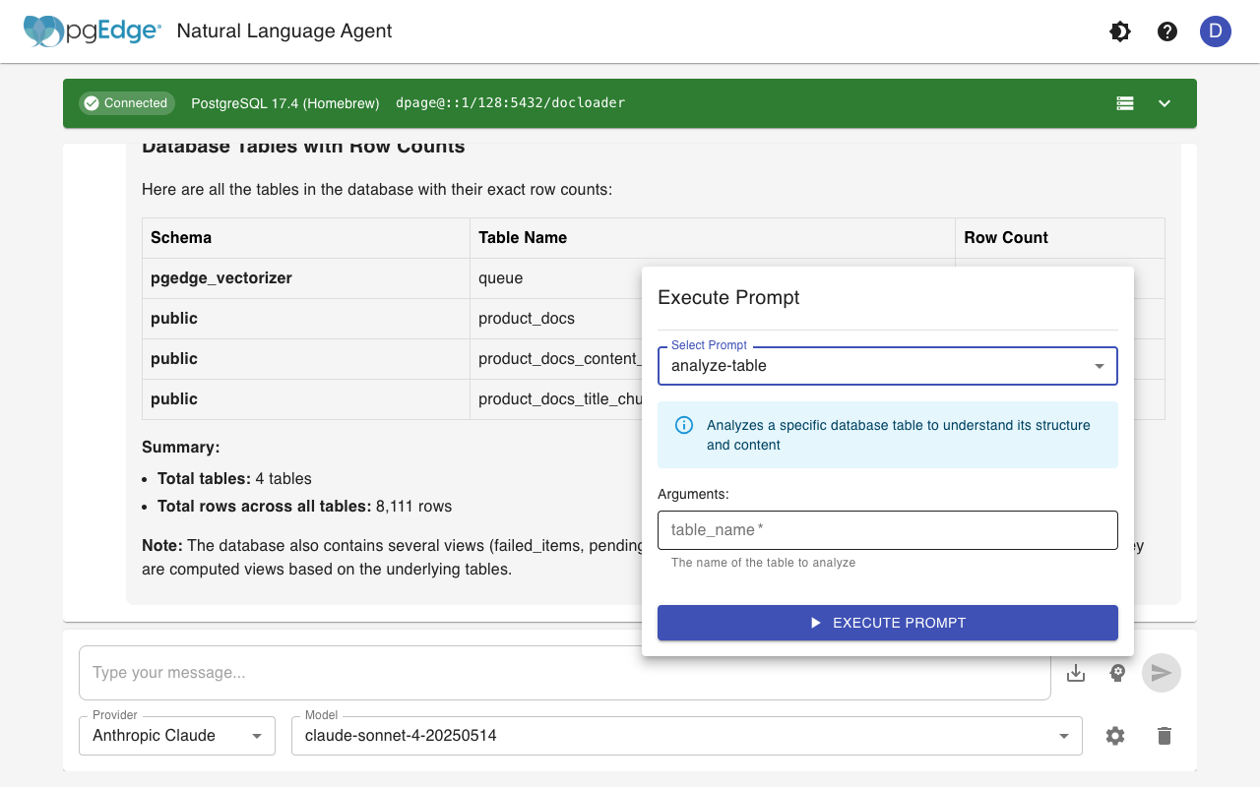Toggle dark mode with the brightness icon

(1120, 31)
